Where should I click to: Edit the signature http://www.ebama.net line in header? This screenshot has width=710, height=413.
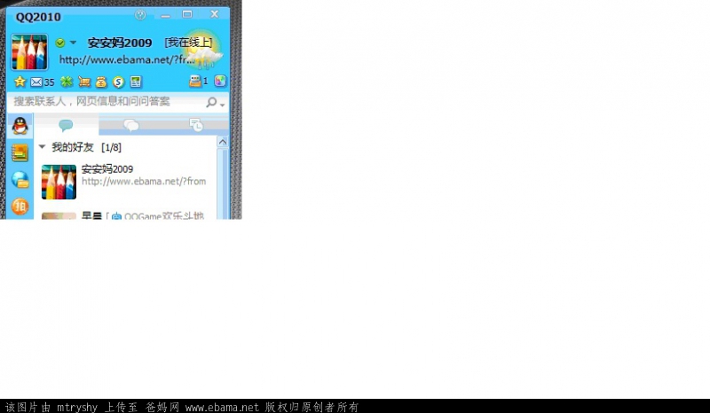tap(127, 59)
